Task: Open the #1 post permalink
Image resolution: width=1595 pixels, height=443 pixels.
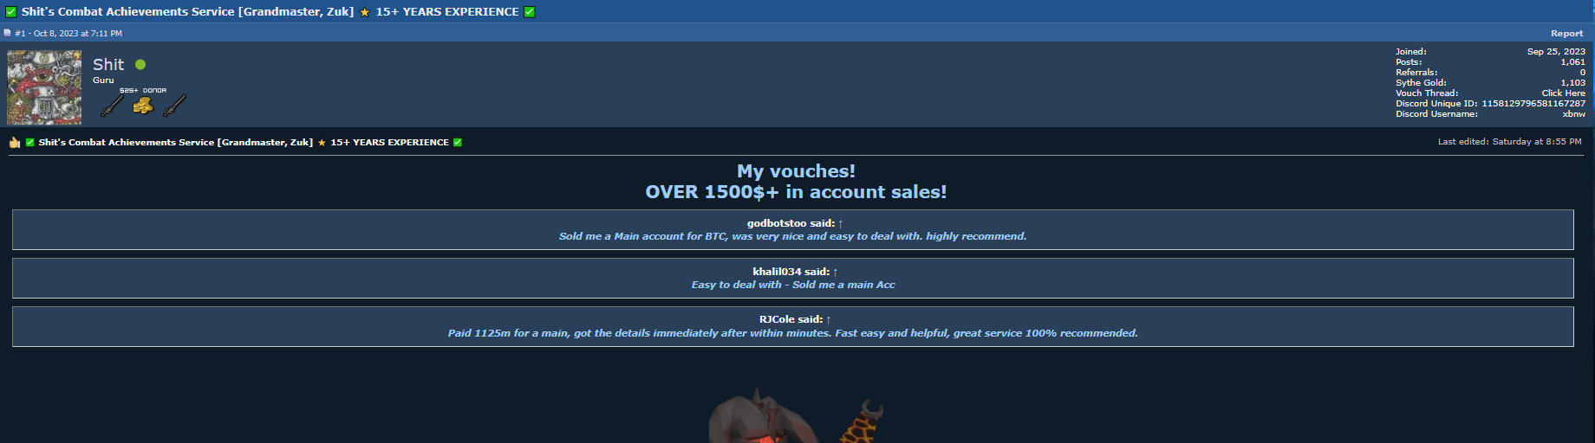Action: (x=20, y=33)
